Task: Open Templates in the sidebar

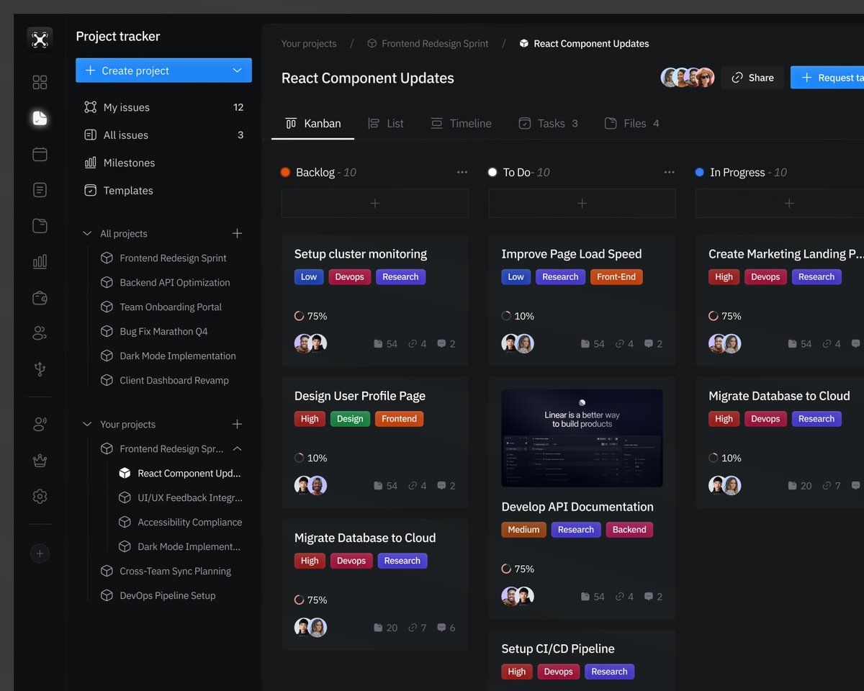Action: pyautogui.click(x=164, y=190)
